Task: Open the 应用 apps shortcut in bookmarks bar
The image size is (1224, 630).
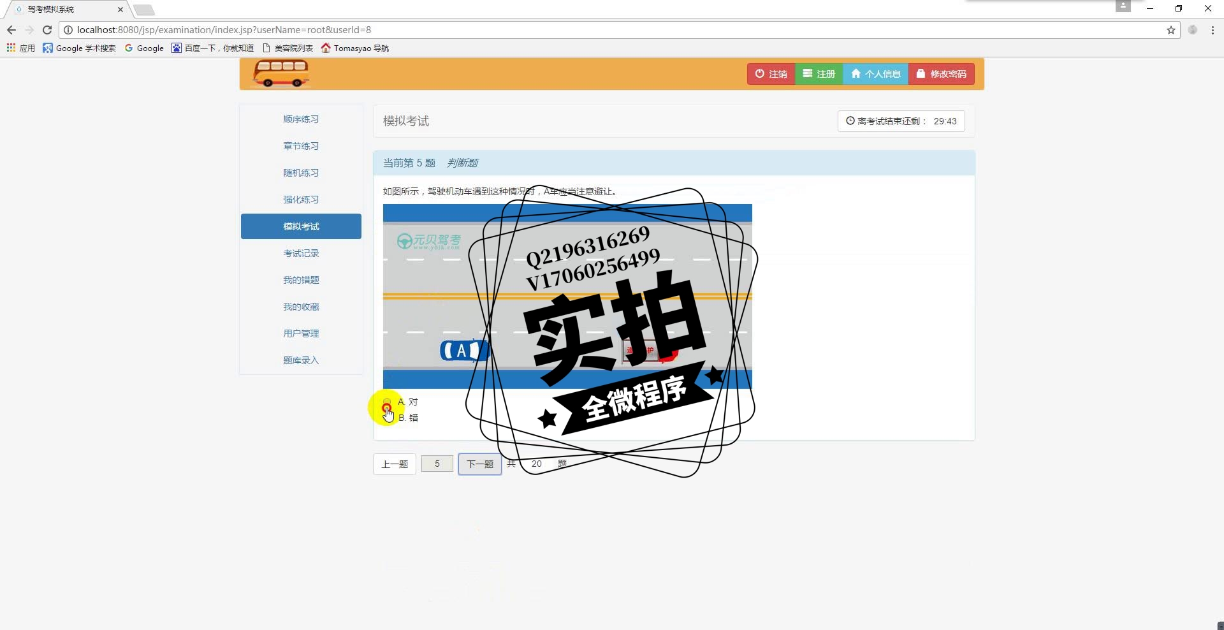Action: point(20,48)
